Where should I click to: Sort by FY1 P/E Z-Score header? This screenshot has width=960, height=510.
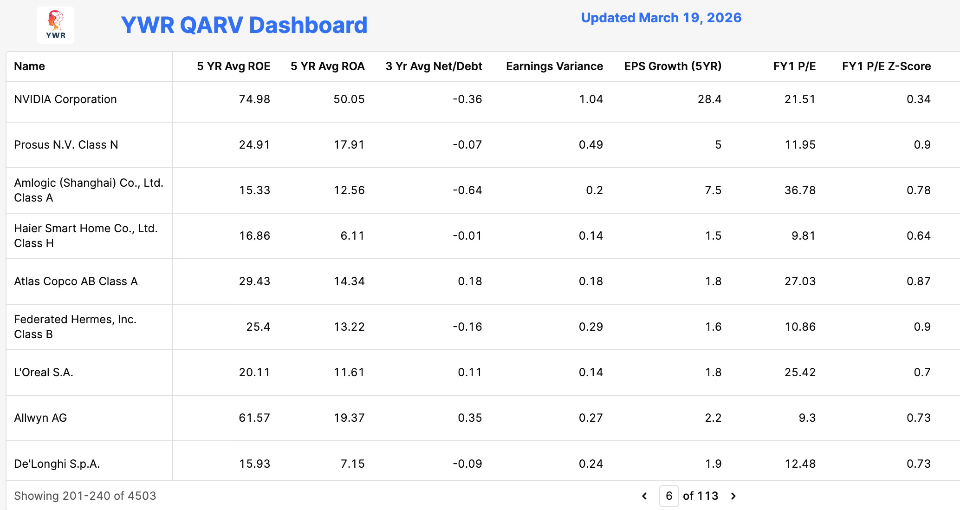point(886,66)
